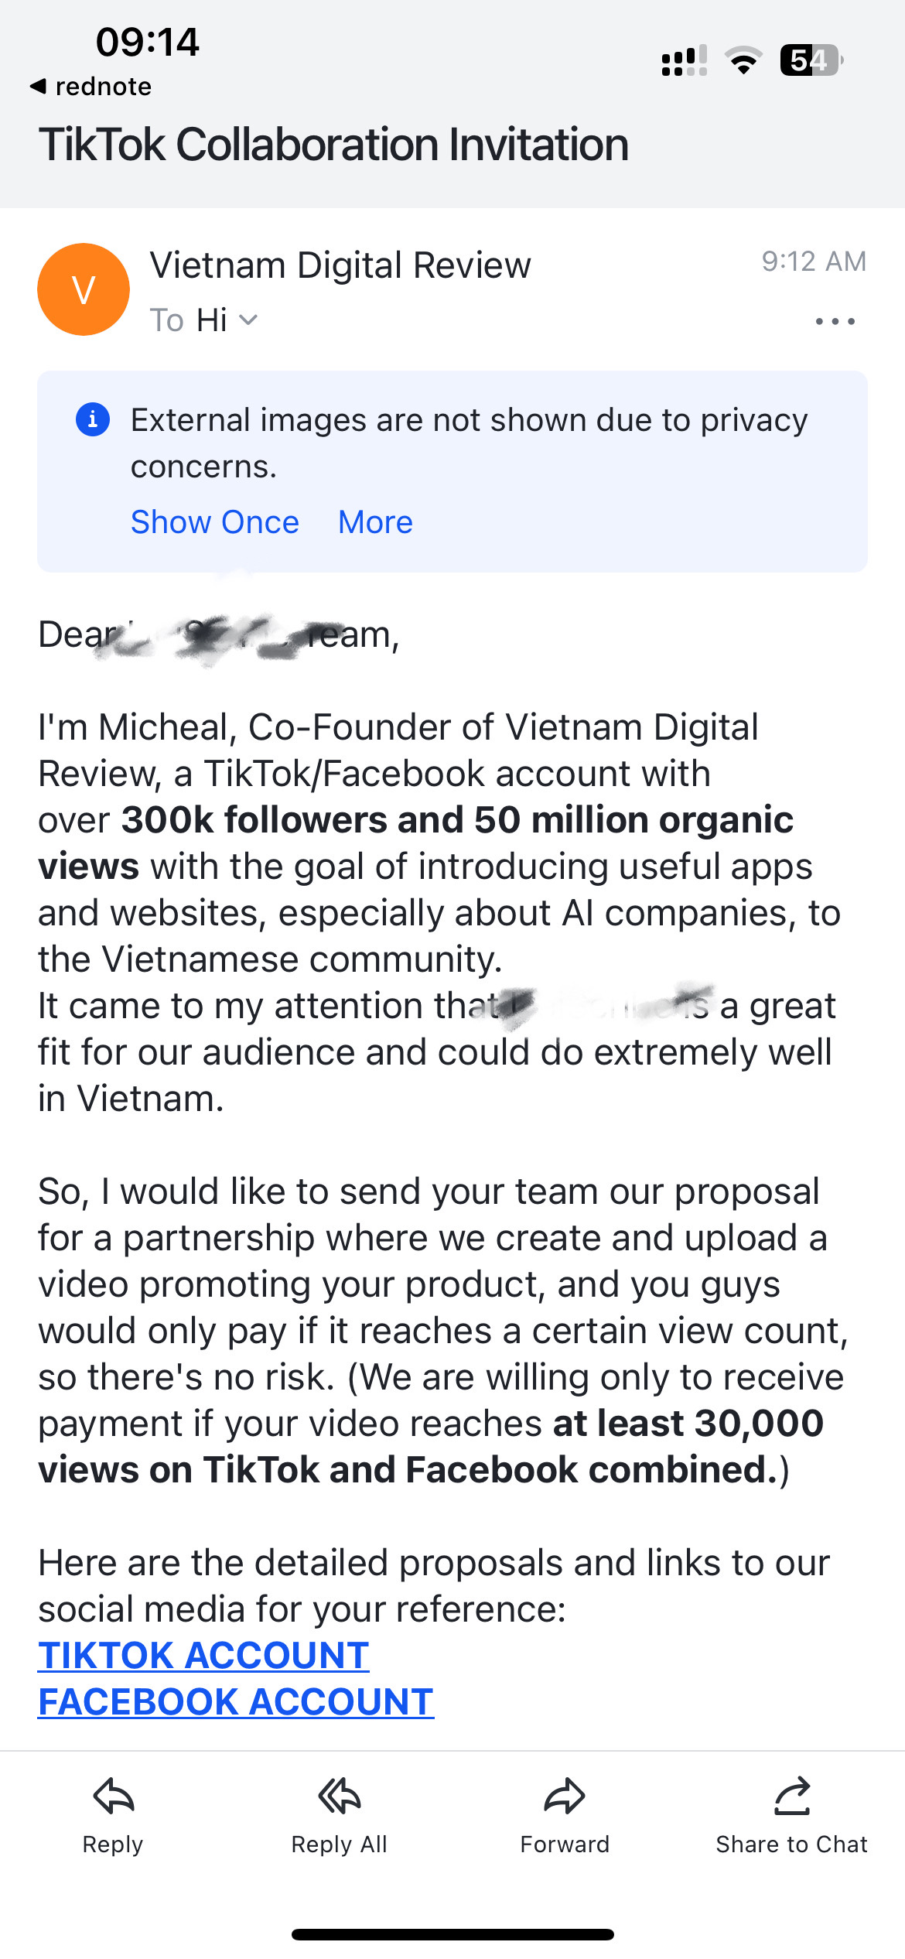
Task: Tap the Share to Chat icon
Action: [x=791, y=1797]
